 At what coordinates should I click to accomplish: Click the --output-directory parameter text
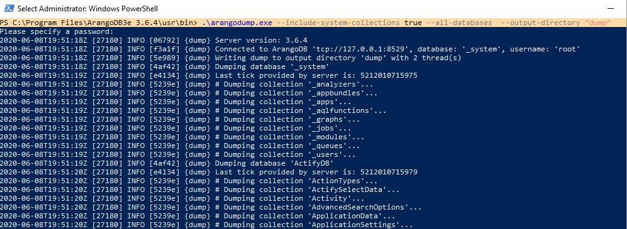[540, 23]
